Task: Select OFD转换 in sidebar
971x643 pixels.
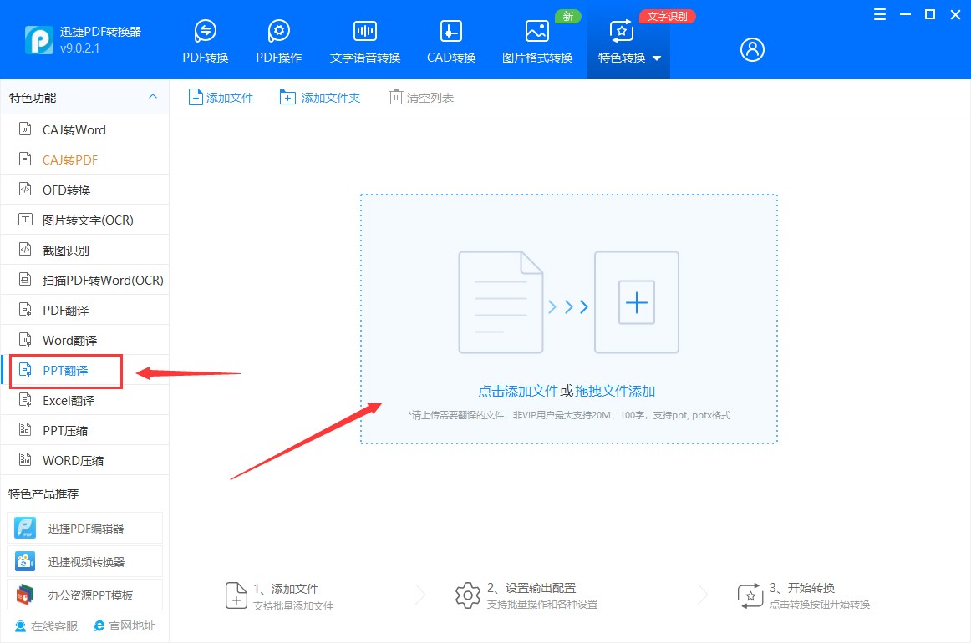Action: (85, 190)
